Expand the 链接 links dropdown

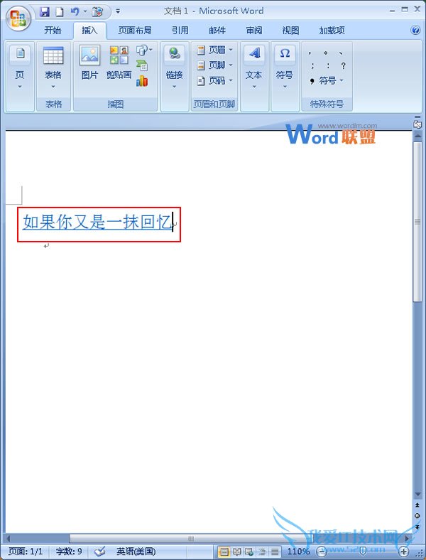click(175, 68)
